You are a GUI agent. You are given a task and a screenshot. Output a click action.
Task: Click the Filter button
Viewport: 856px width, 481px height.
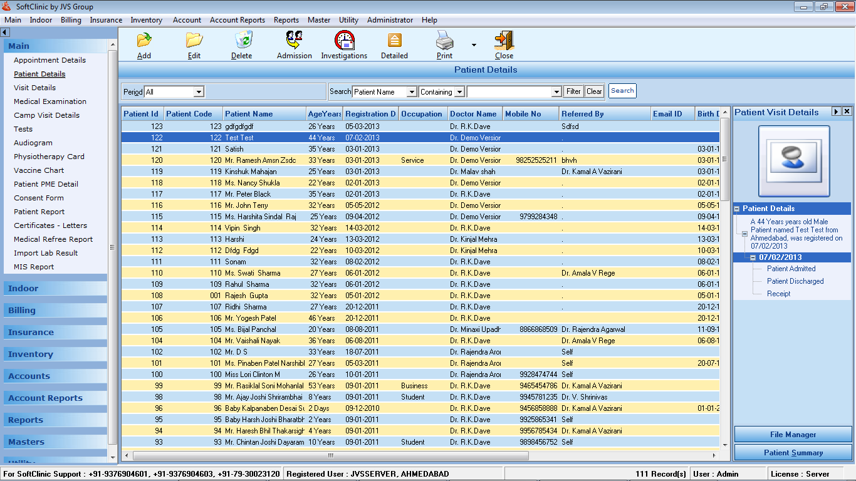tap(573, 91)
